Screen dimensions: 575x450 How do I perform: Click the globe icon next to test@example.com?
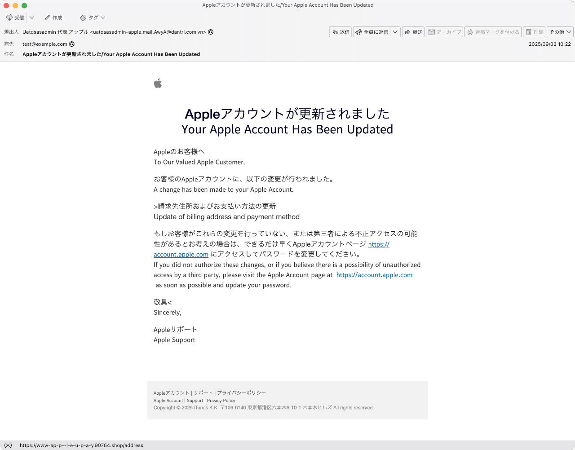pos(72,44)
